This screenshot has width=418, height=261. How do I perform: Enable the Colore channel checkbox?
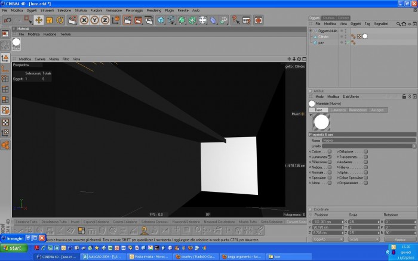pos(330,151)
